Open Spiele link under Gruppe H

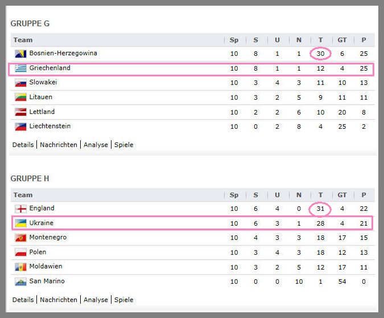[x=124, y=300]
